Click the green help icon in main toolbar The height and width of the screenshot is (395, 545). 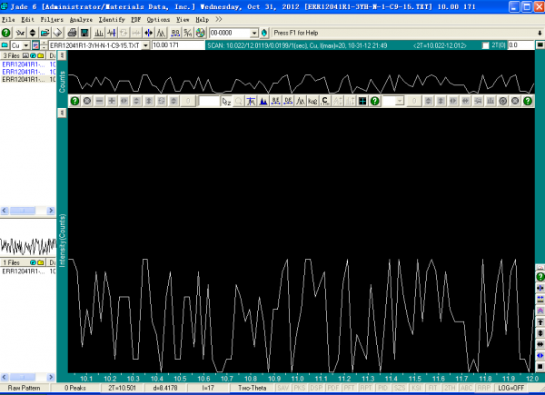6,32
